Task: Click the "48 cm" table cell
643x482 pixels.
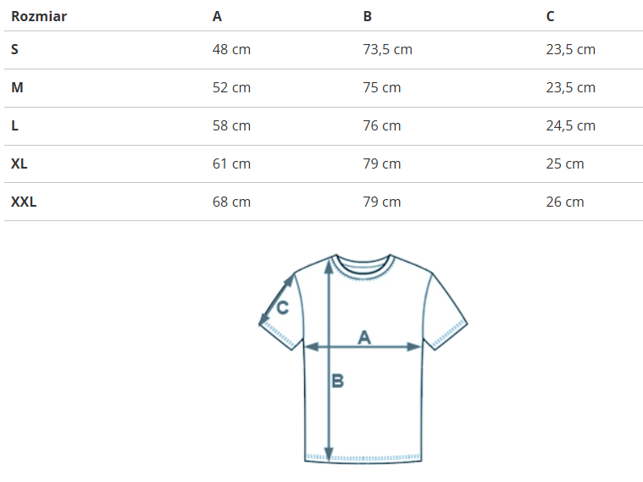Action: 231,49
